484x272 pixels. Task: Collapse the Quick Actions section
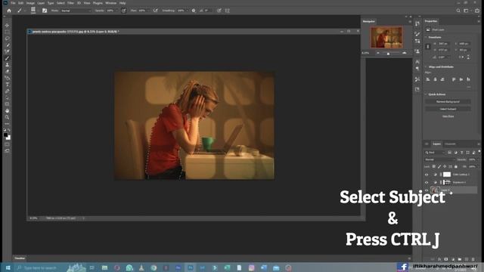(x=426, y=94)
